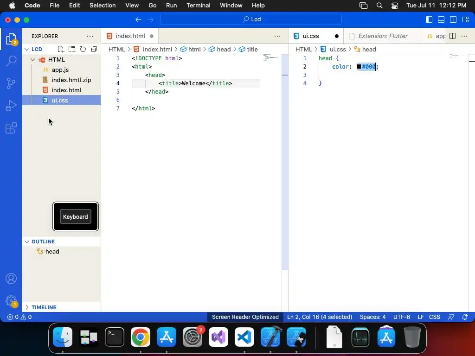
Task: Open Spotlight search in menu bar
Action: click(x=379, y=6)
